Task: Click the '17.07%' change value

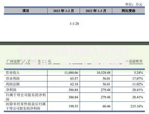Action: coord(138,78)
